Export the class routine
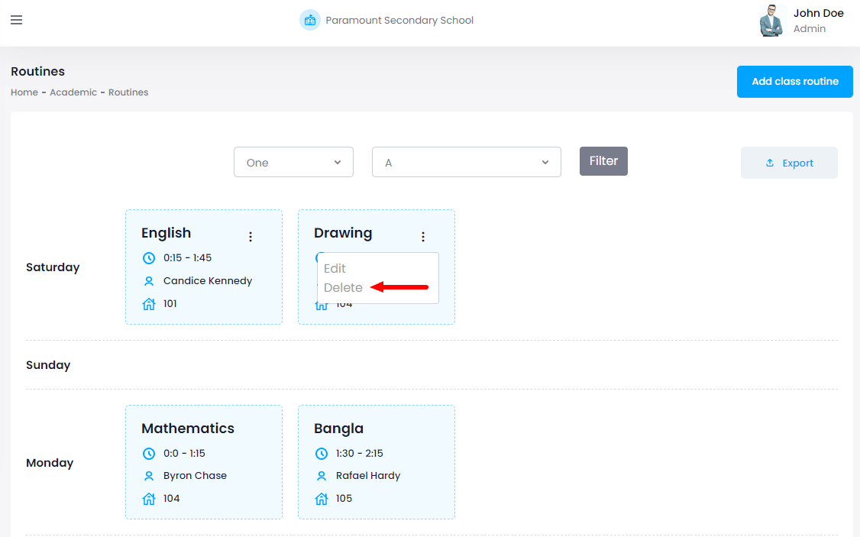860x537 pixels. click(x=789, y=163)
